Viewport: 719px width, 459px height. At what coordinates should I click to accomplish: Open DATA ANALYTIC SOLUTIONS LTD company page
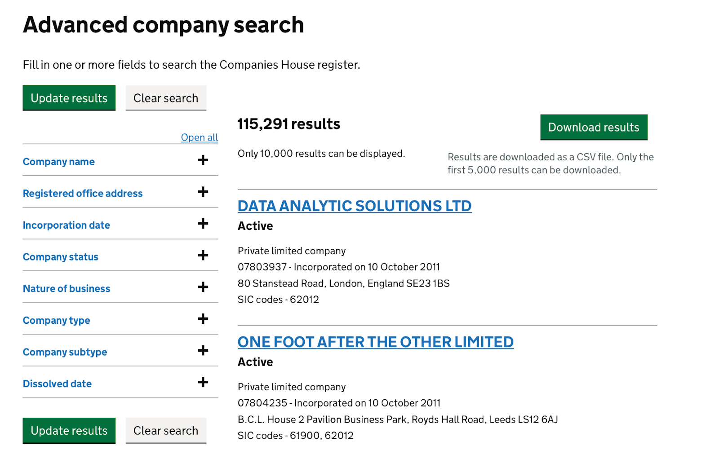(x=354, y=206)
